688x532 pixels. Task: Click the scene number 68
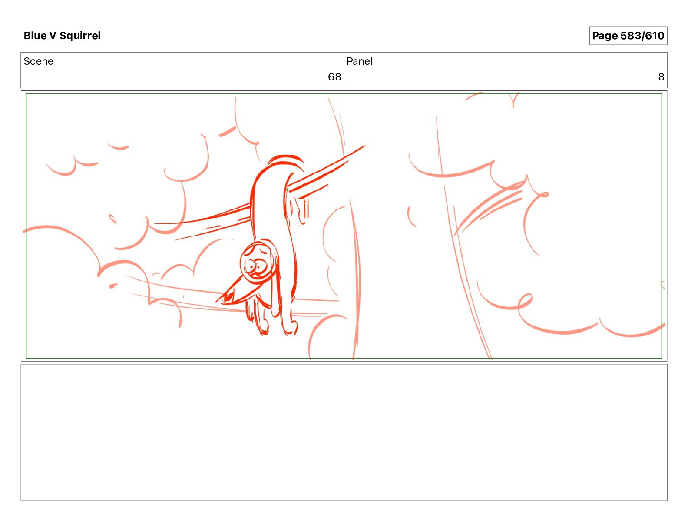coord(334,77)
